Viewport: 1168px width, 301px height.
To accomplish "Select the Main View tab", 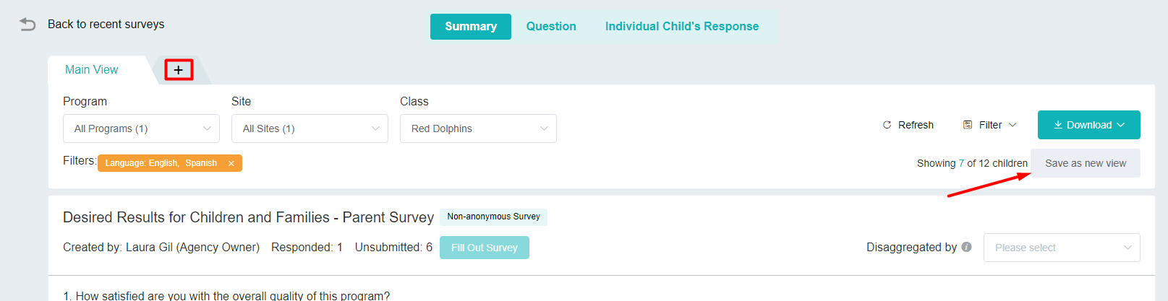I will pyautogui.click(x=92, y=70).
